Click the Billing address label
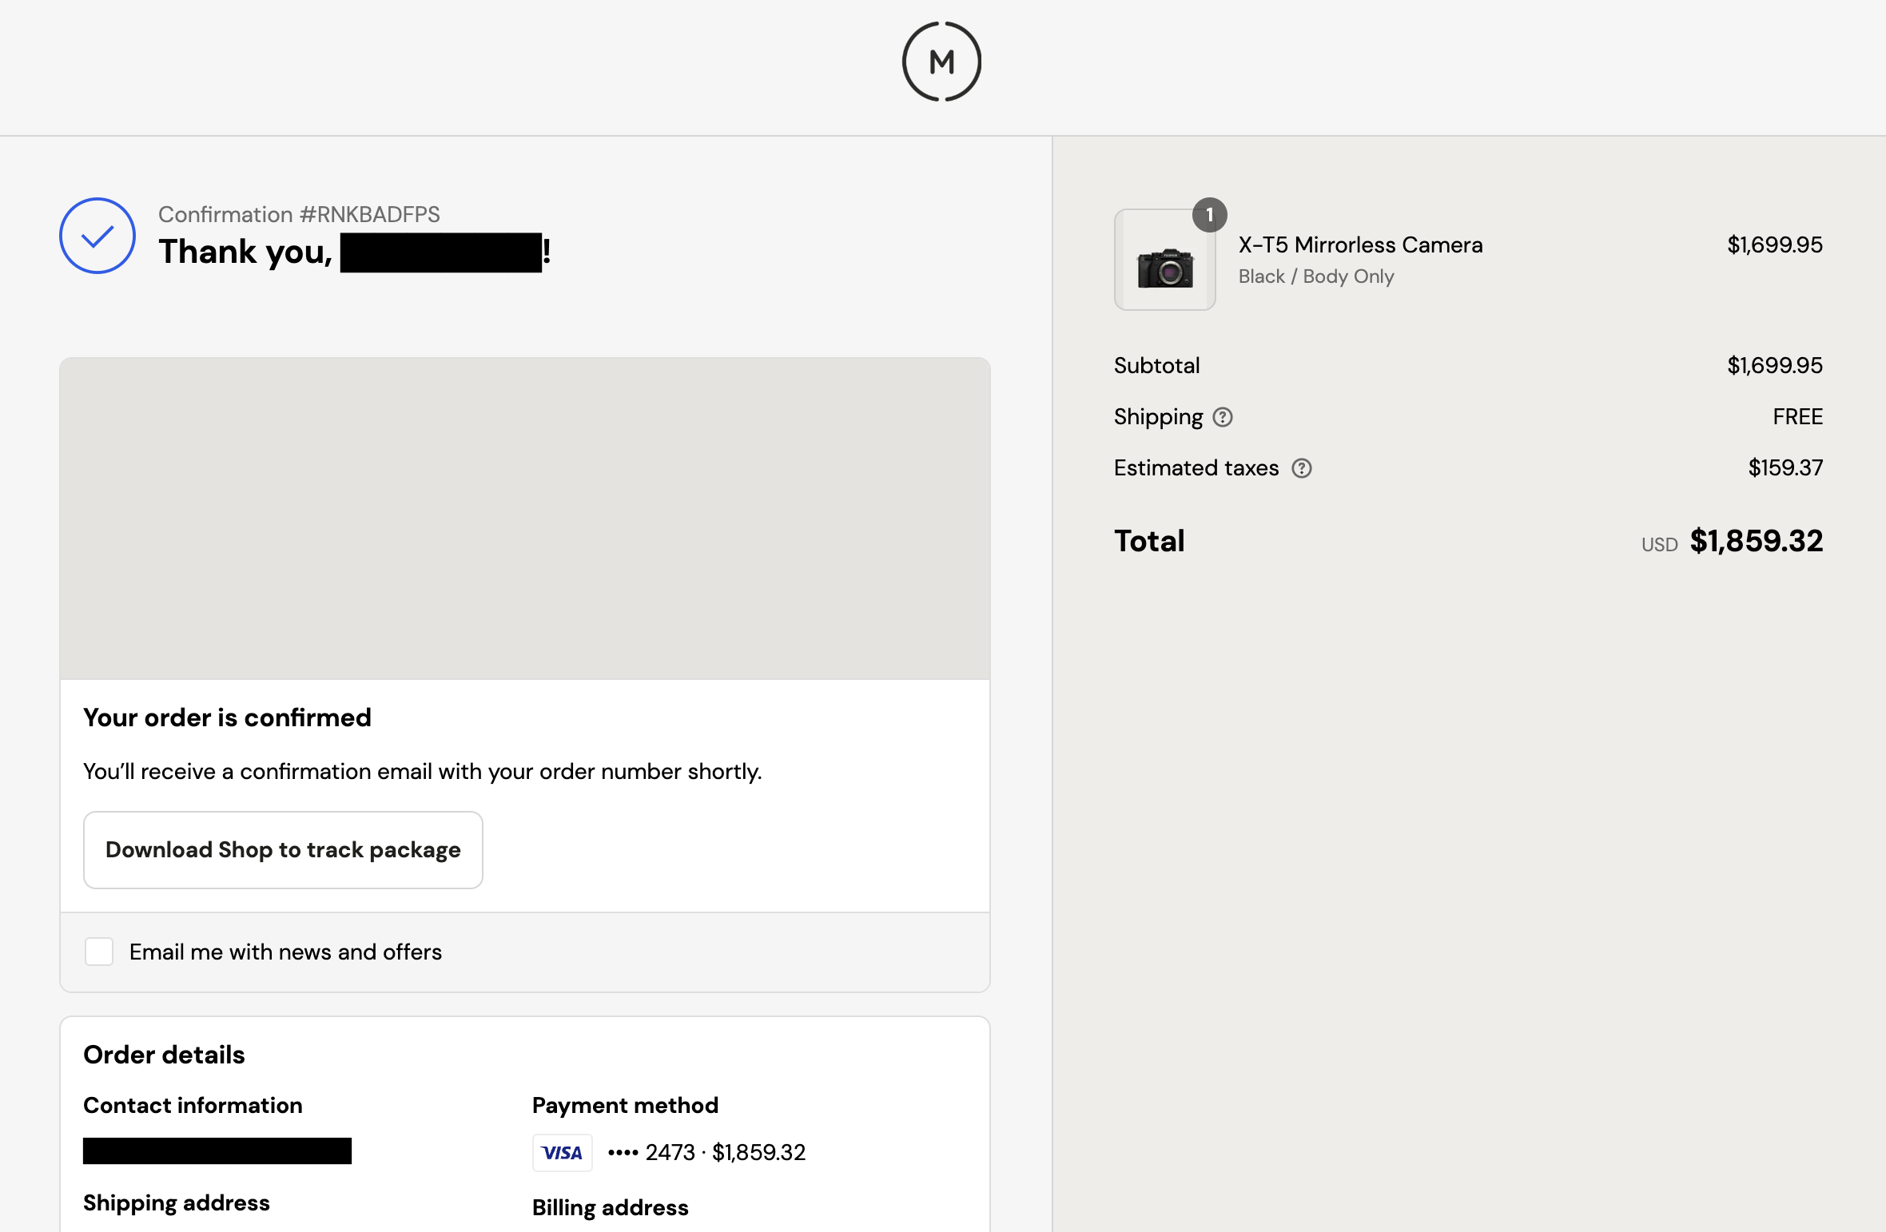The width and height of the screenshot is (1886, 1232). [611, 1208]
